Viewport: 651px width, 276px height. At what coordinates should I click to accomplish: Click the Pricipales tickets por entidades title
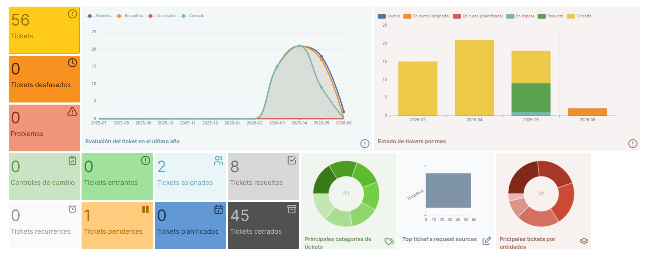click(x=527, y=243)
